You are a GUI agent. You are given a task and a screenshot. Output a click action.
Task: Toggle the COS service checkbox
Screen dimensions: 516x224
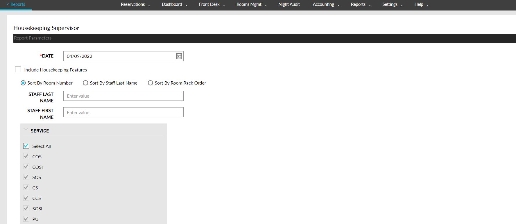tap(26, 156)
